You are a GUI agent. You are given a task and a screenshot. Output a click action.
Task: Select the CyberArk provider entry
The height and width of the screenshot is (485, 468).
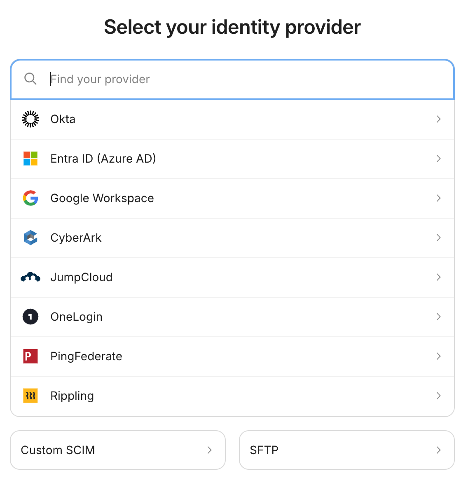point(232,238)
